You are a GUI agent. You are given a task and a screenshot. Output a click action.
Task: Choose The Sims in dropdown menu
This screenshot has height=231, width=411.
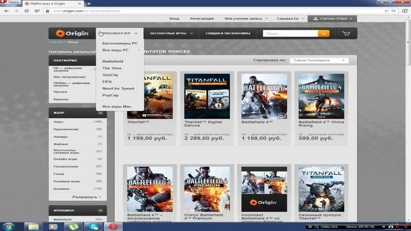click(112, 68)
